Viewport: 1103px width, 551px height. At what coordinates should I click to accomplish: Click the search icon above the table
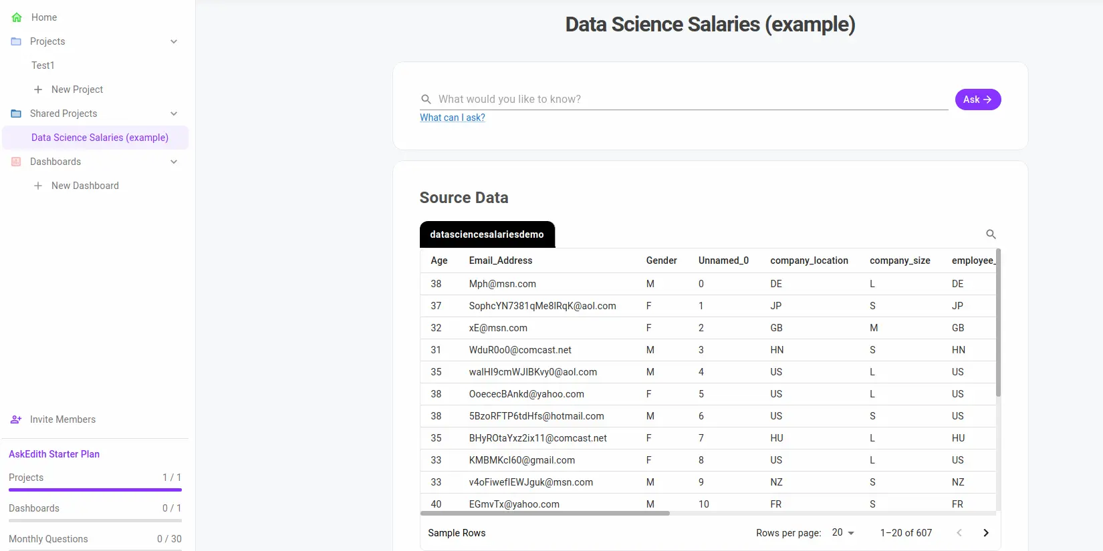click(x=991, y=234)
